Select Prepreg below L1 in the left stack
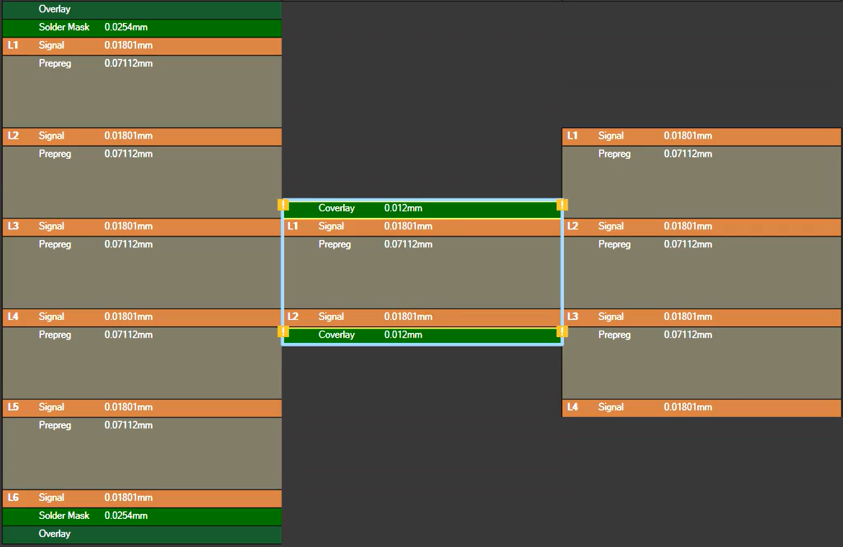Image resolution: width=843 pixels, height=547 pixels. tap(142, 91)
